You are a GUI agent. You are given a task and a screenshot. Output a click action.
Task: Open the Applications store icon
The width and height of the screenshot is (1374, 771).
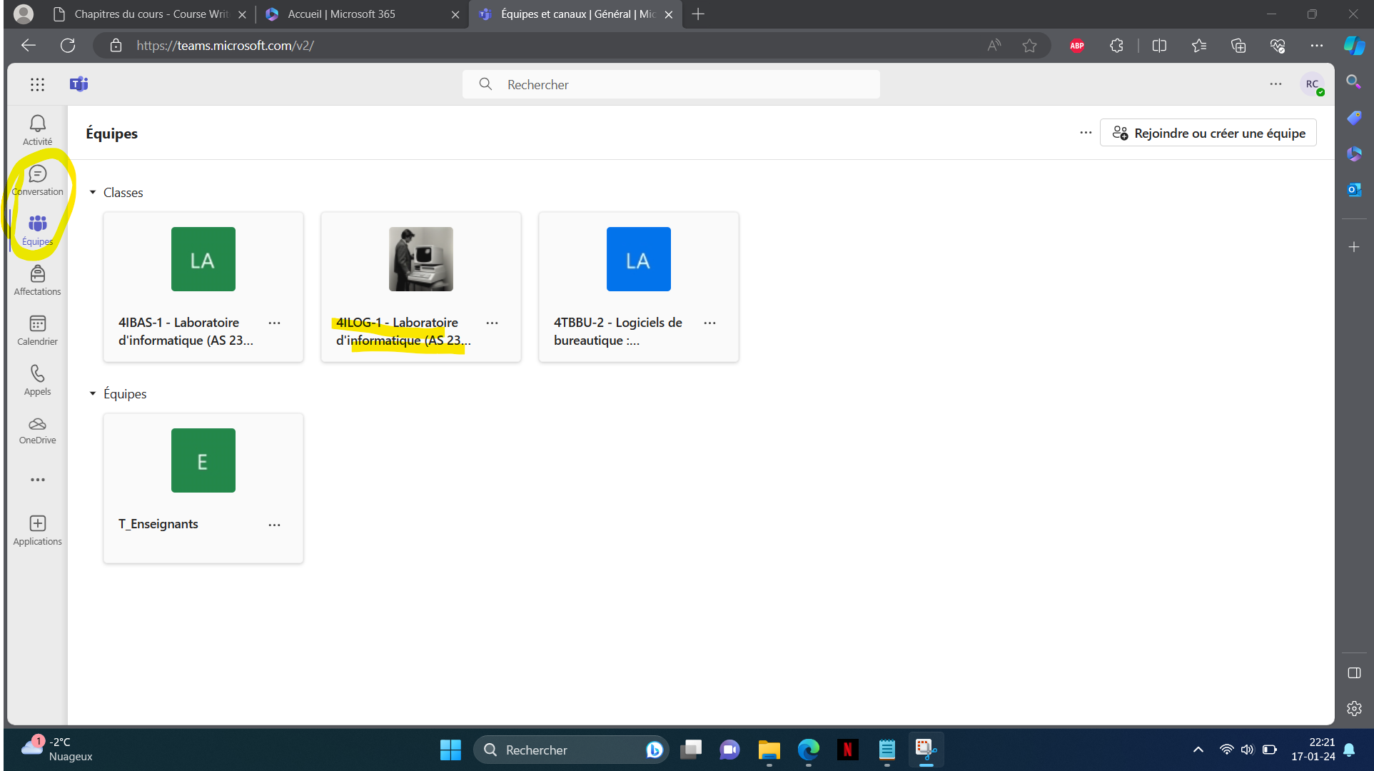37,530
